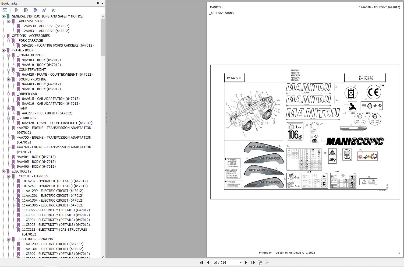
Task: Open the bookmarks options menu icon
Action: 5,10
